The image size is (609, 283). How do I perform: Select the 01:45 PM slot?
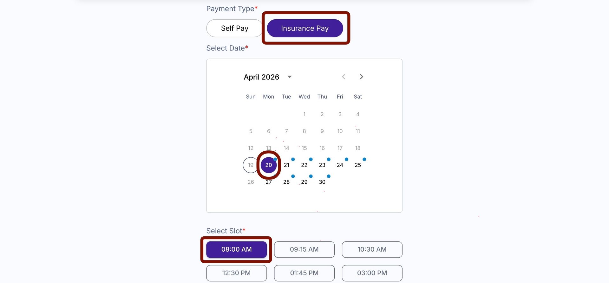tap(304, 273)
